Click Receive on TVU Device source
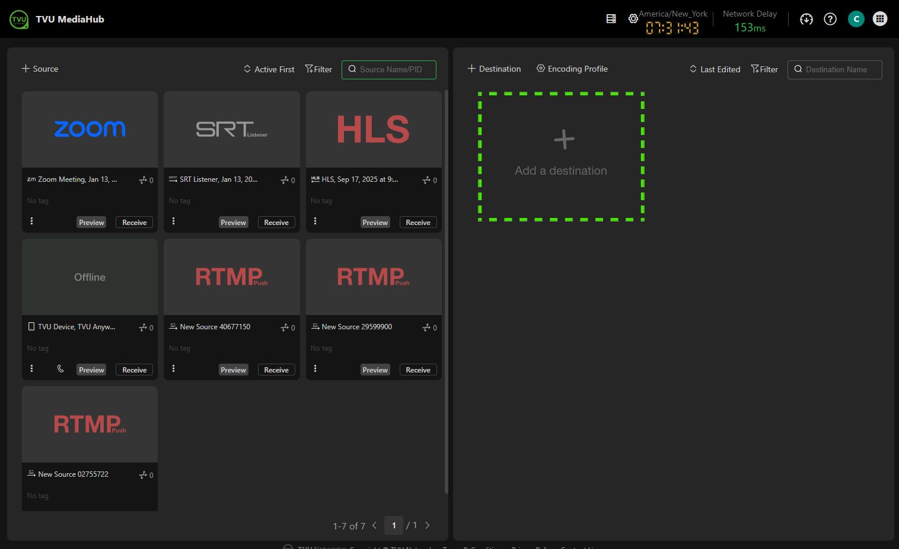 (x=135, y=370)
